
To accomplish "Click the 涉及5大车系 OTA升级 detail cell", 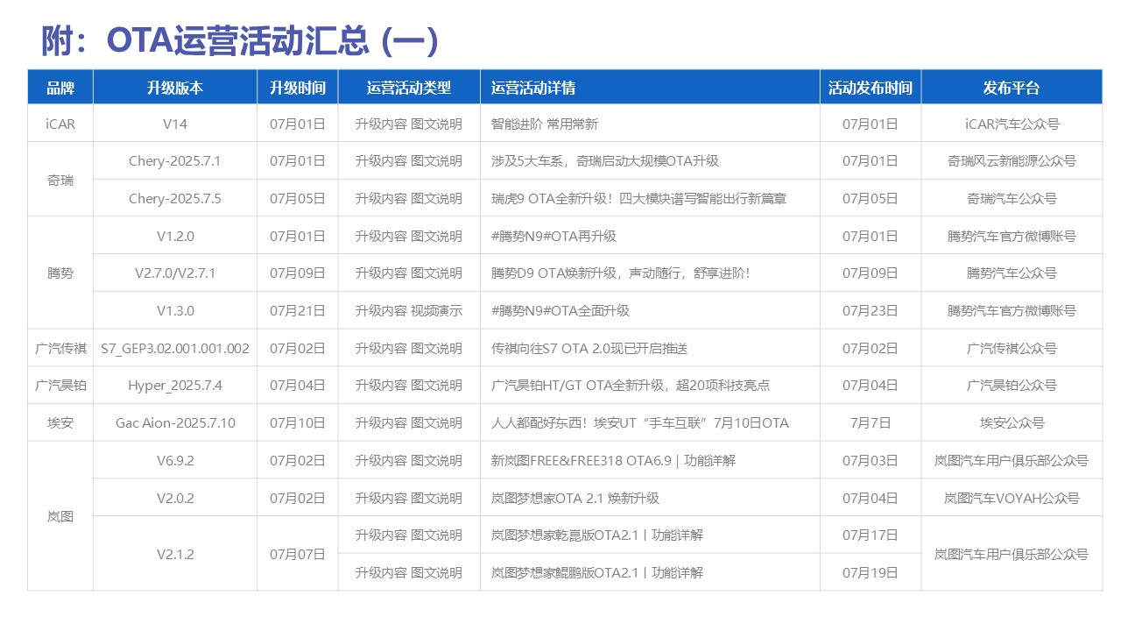I will [650, 161].
